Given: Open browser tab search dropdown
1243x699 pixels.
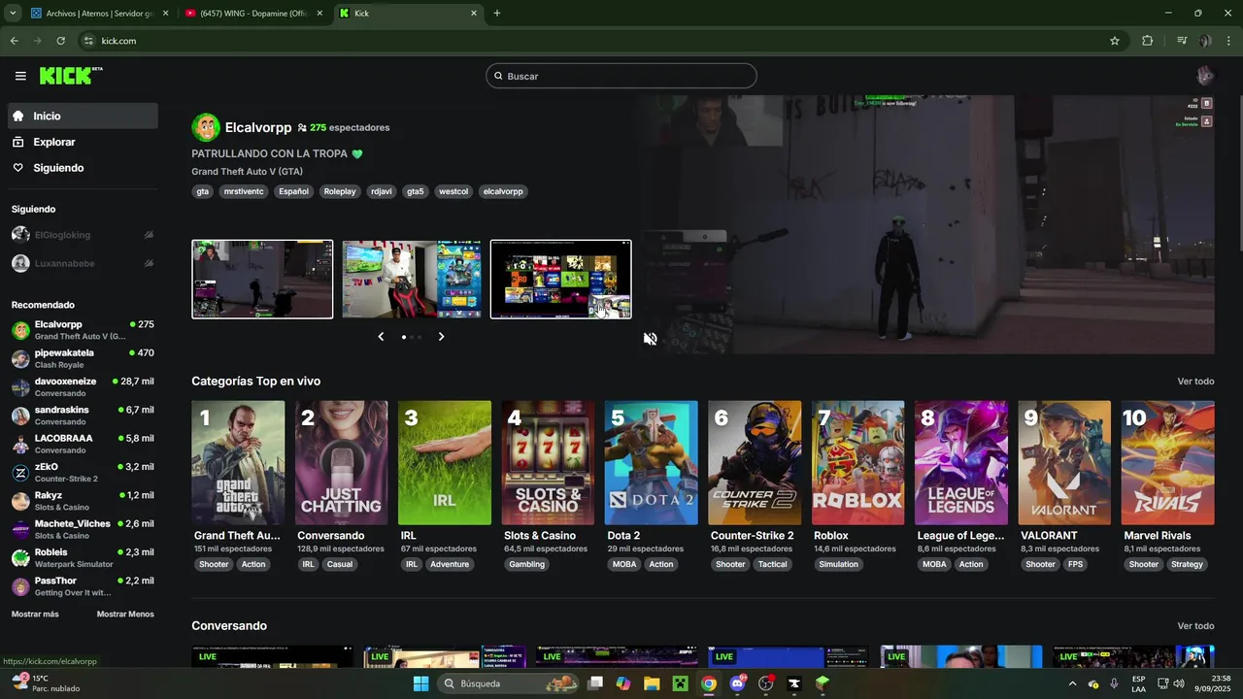Looking at the screenshot, I should pos(13,14).
